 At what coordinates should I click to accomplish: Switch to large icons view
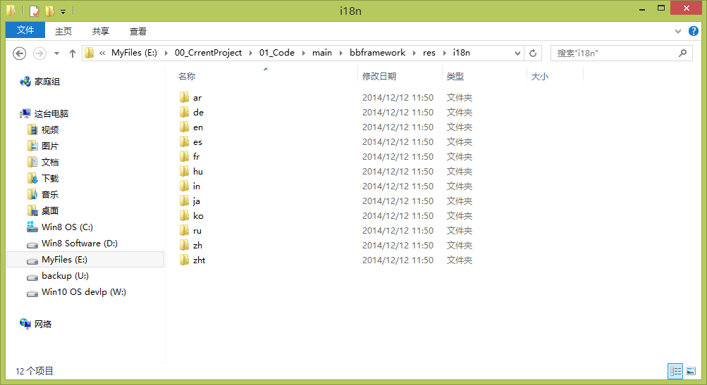point(691,371)
